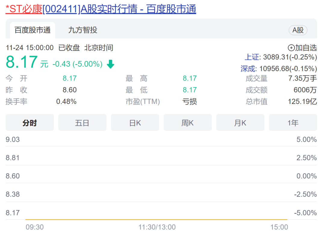Click the 成交量 value 7.35万手
The height and width of the screenshot is (235, 325).
pos(303,78)
